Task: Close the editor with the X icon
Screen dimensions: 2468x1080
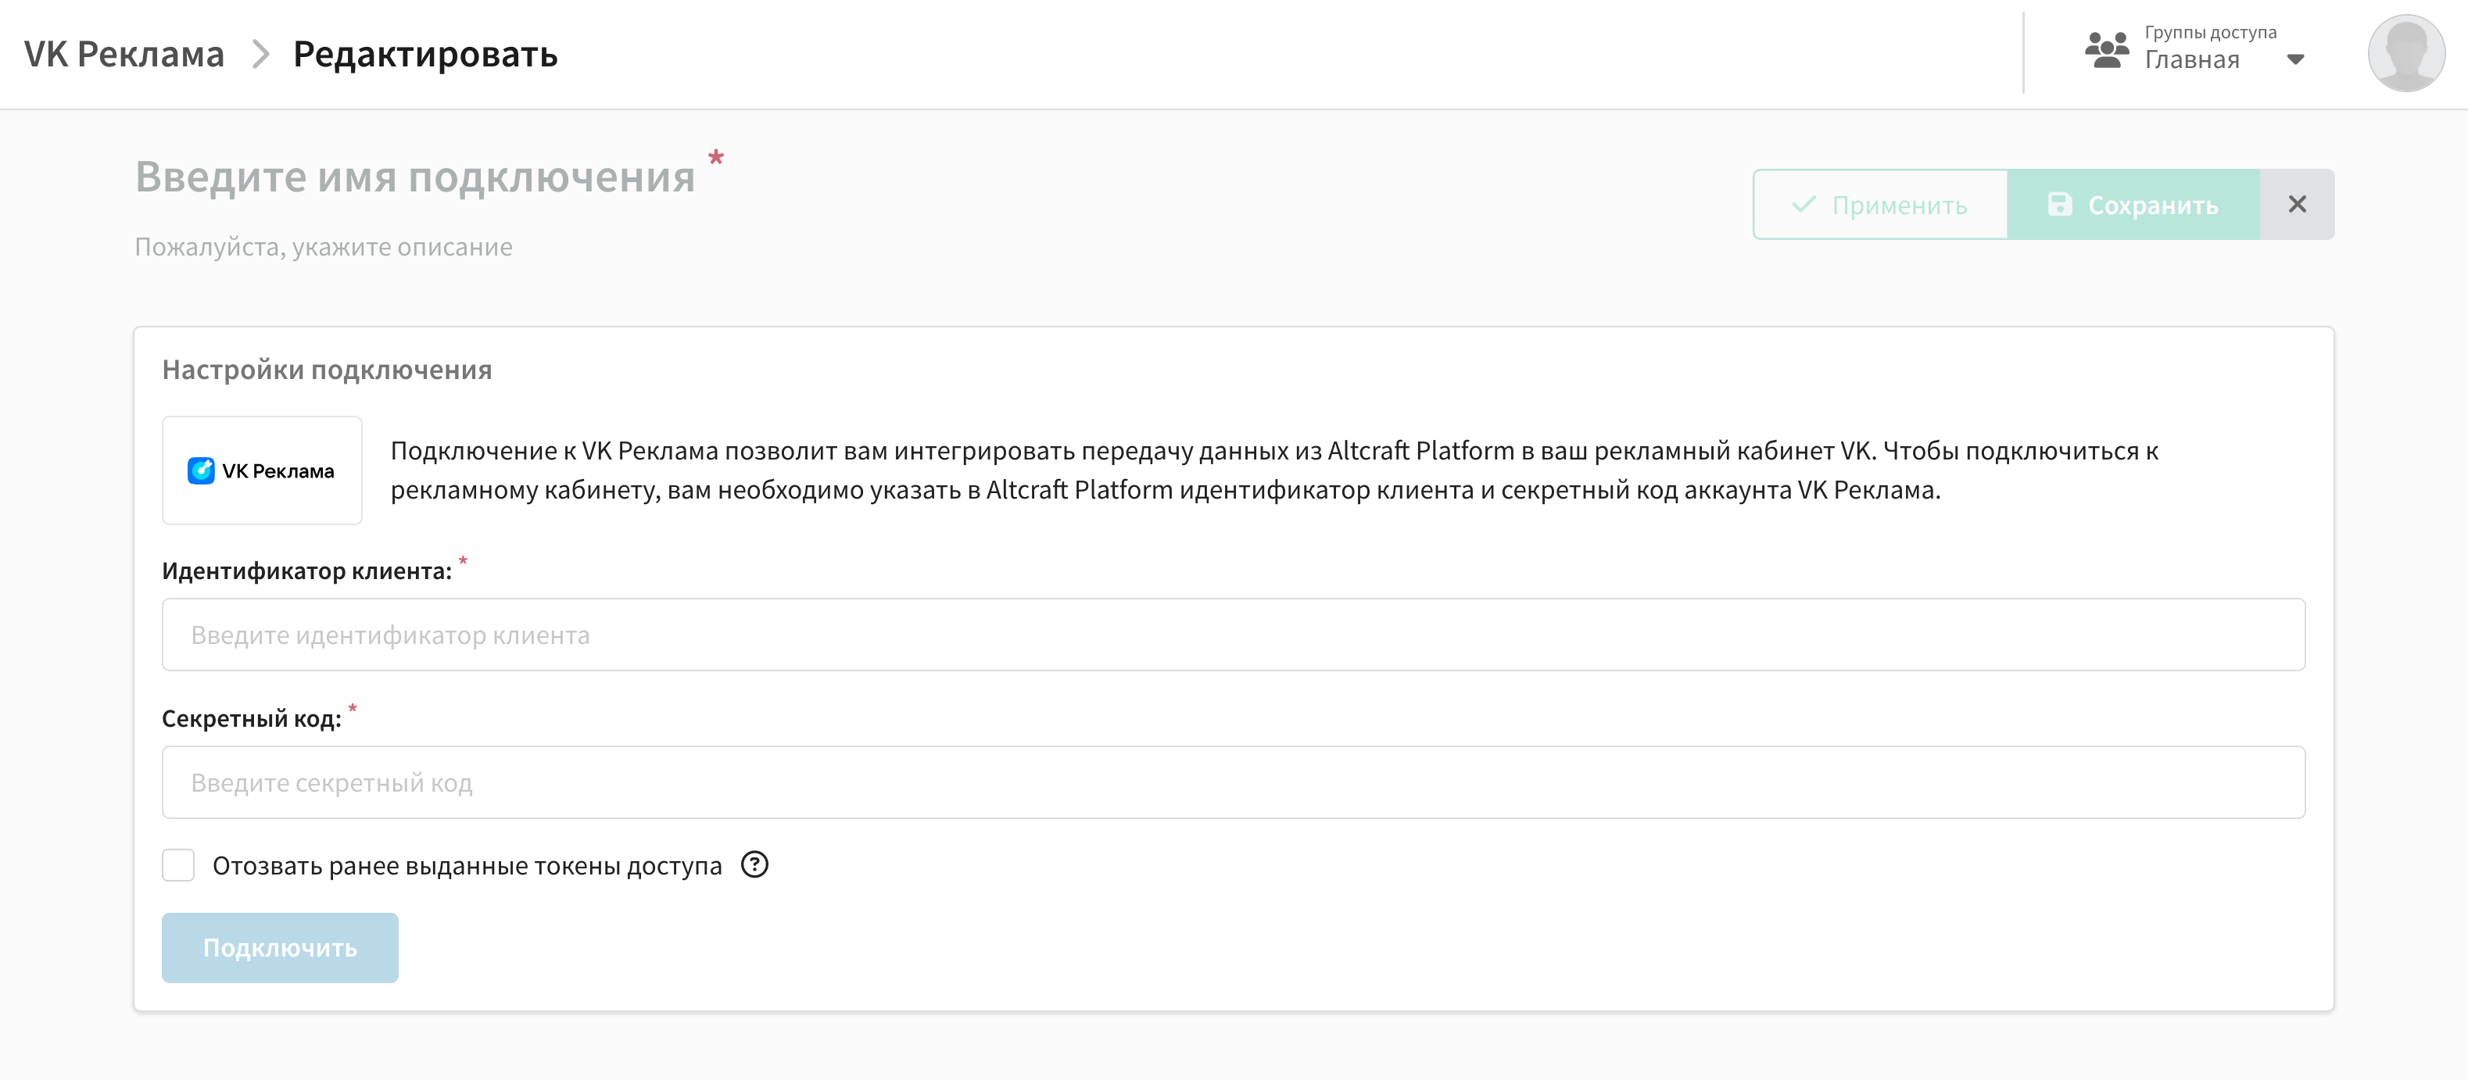Action: [x=2297, y=204]
